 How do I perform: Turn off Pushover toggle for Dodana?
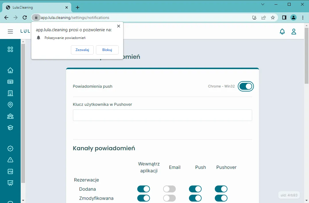[x=221, y=189]
